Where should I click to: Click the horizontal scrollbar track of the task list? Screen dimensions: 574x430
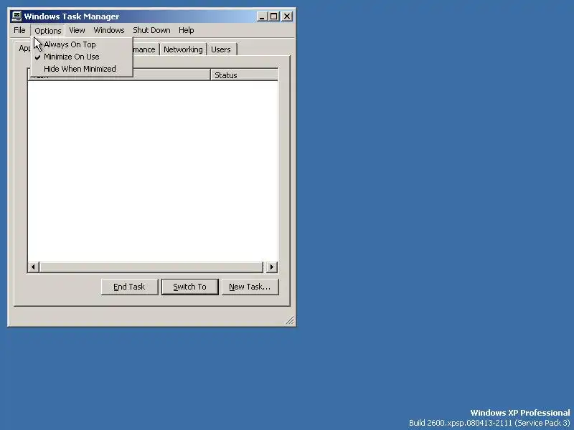coord(151,267)
